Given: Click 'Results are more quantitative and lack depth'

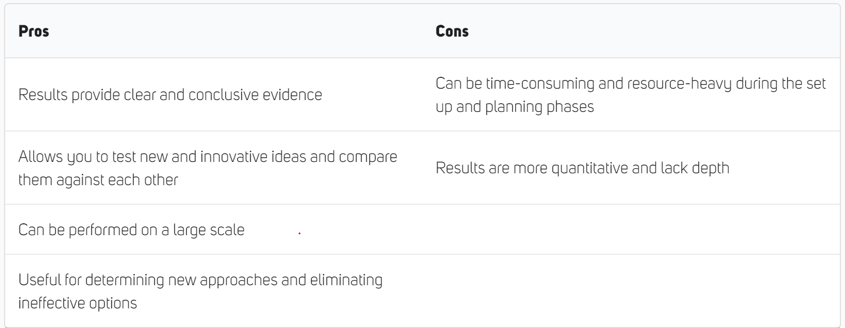Looking at the screenshot, I should [582, 168].
